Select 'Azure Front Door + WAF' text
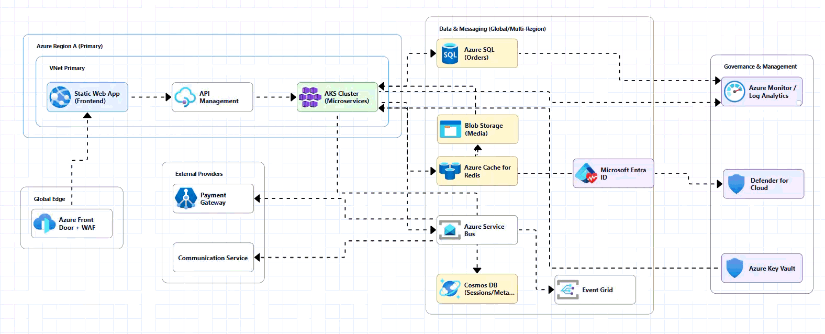The height and width of the screenshot is (334, 825). [77, 224]
